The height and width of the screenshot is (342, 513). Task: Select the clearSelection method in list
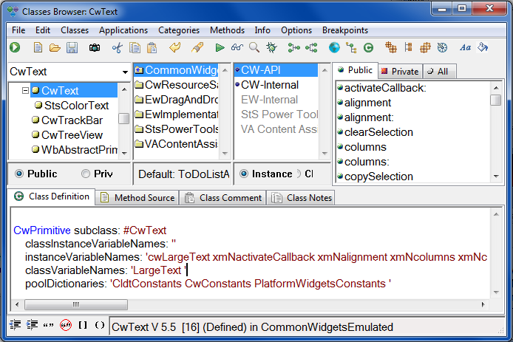(378, 132)
